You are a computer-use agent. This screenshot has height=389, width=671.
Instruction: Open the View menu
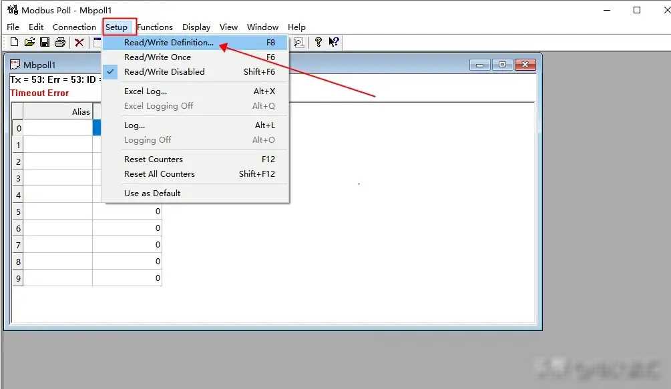(x=228, y=27)
